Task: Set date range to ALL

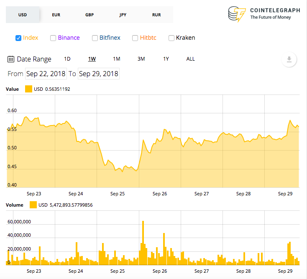Action: pos(190,59)
